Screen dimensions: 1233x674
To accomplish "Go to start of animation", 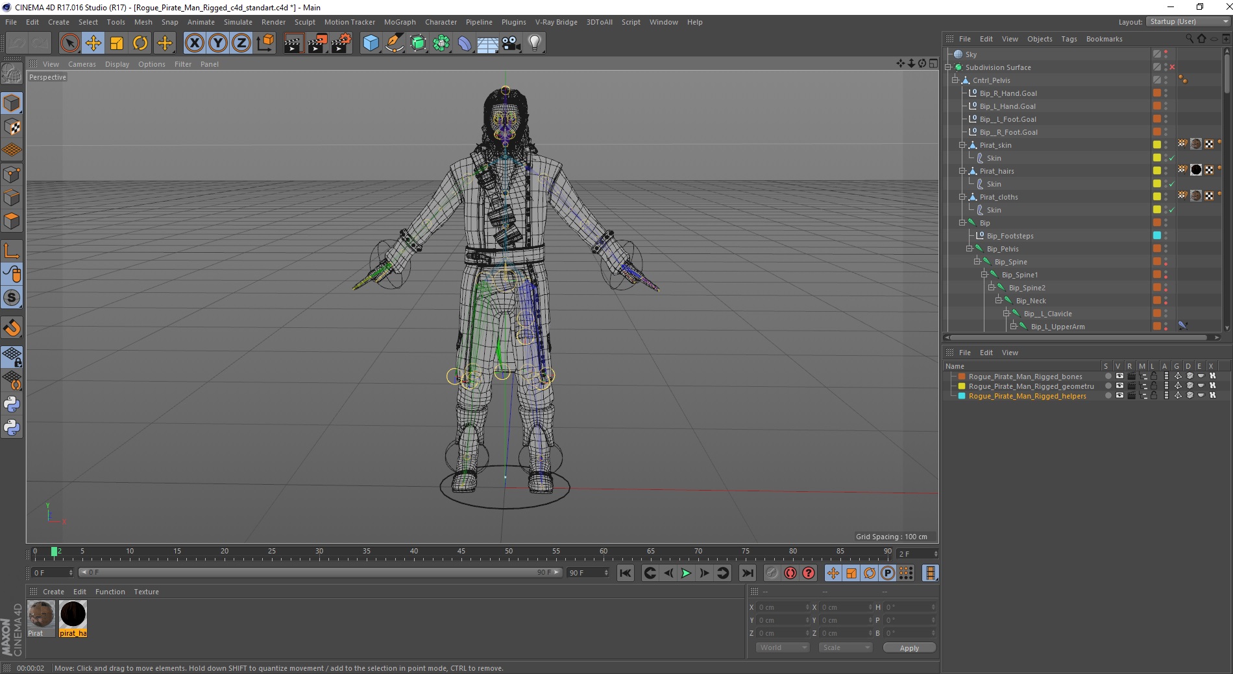I will 625,573.
